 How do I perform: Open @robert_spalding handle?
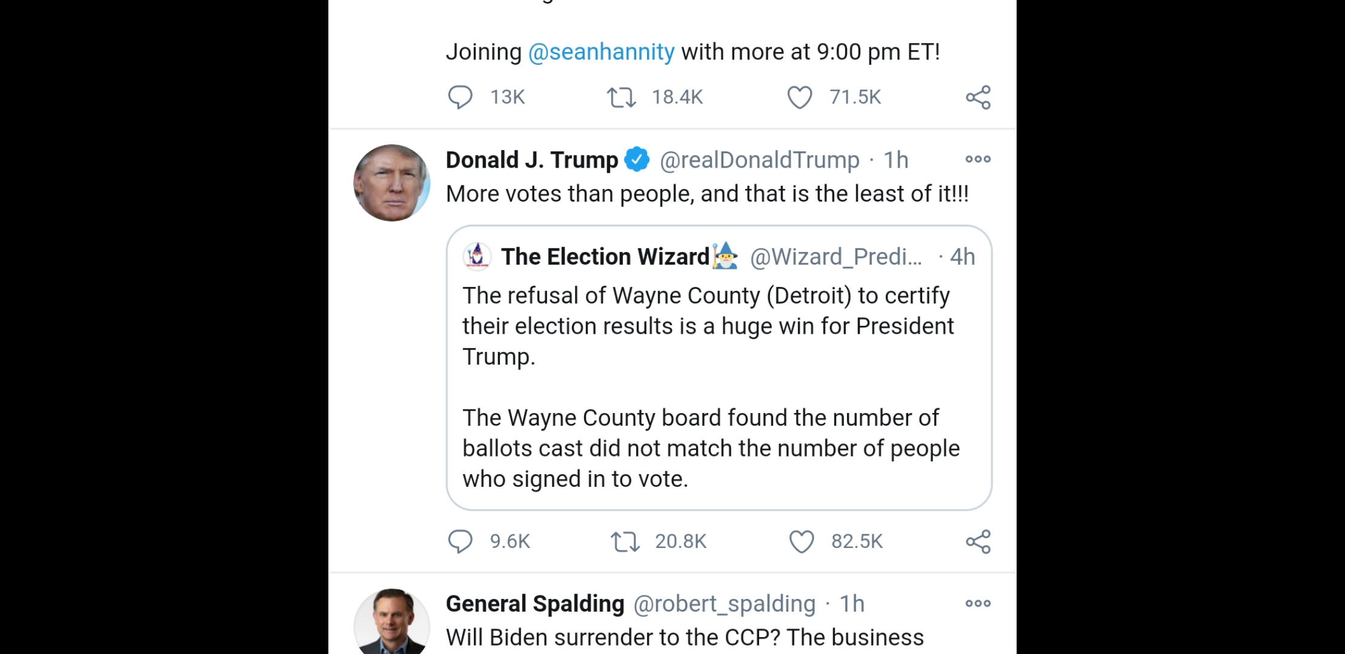pos(725,604)
